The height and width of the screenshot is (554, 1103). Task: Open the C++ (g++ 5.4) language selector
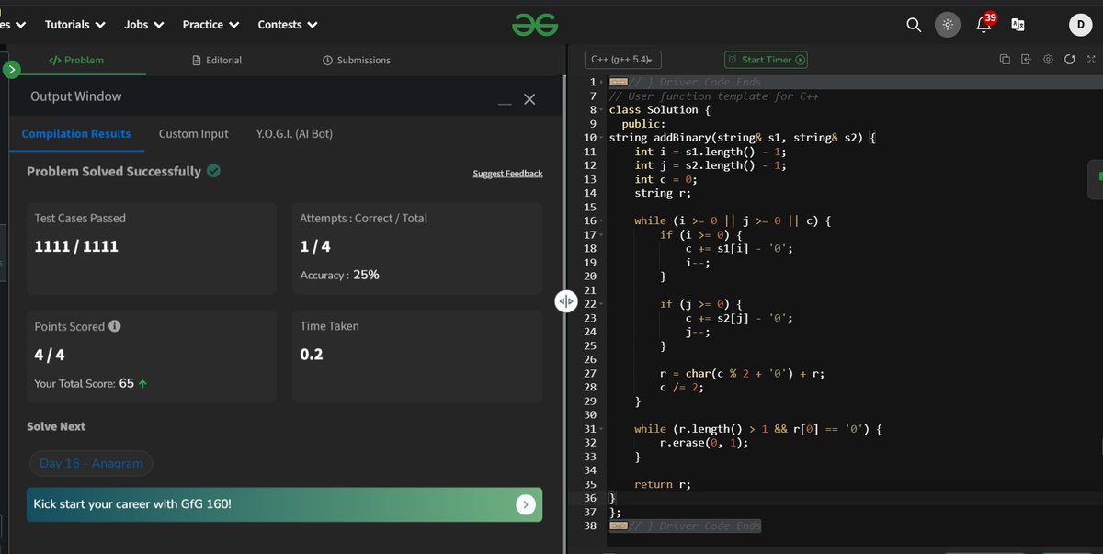coord(623,60)
